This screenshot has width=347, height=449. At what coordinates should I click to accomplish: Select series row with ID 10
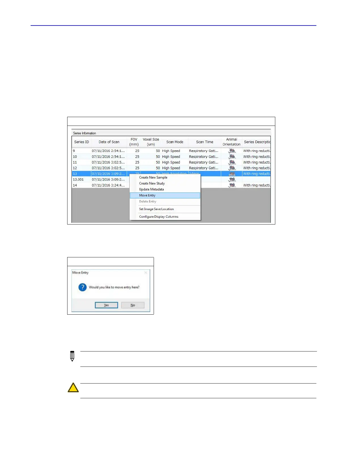click(171, 156)
